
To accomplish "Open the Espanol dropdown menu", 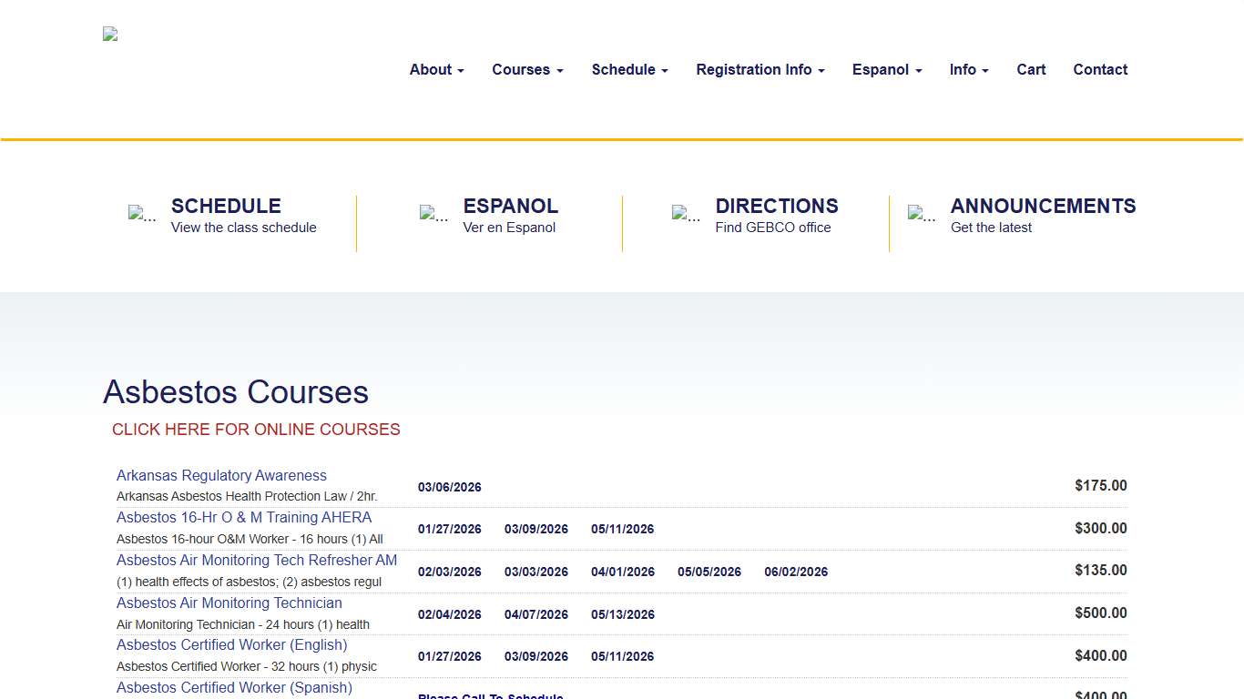I will coord(886,69).
